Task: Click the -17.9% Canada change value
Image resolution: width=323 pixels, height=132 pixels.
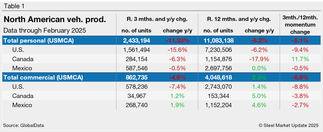Action: [259, 59]
